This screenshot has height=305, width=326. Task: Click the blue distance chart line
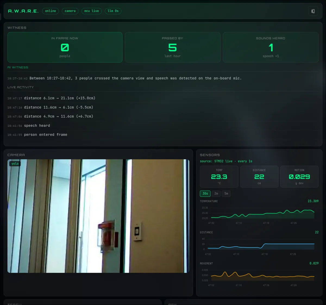[261, 246]
